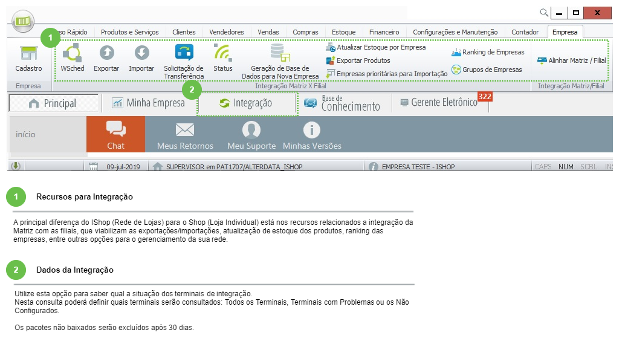Open the Compras ribbon tab
Viewport: 625px width, 344px height.
(305, 32)
